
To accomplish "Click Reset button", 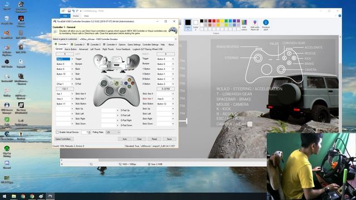I will tap(154, 139).
